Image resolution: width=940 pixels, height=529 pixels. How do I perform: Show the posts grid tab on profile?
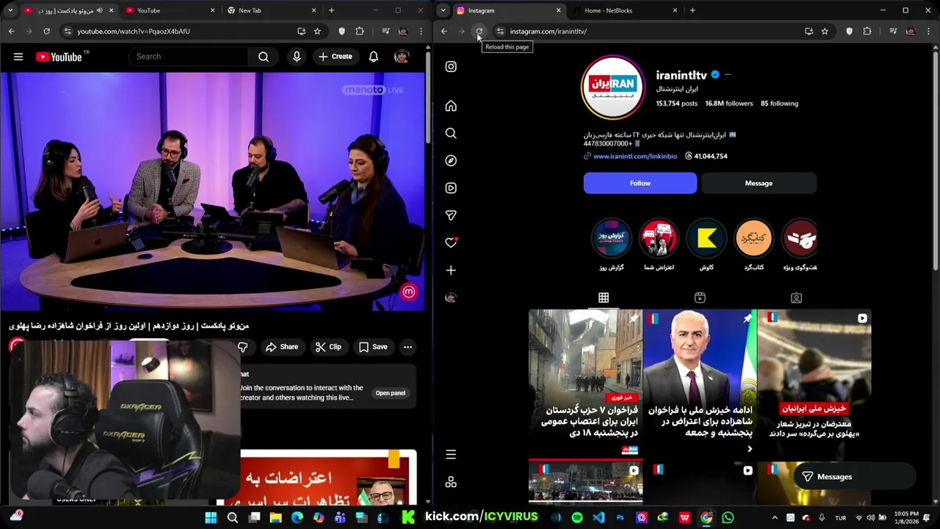point(604,298)
